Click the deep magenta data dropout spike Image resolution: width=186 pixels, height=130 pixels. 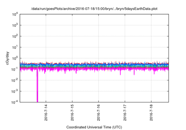(37, 85)
